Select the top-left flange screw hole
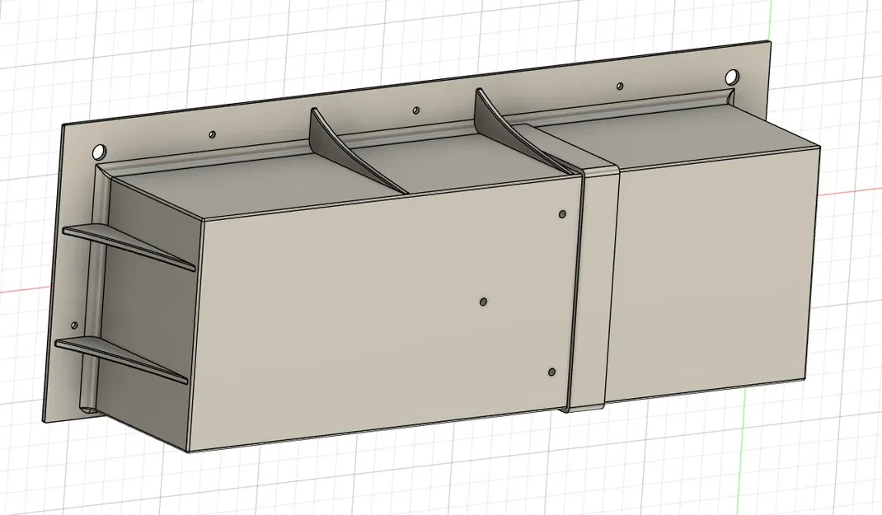882x515 pixels. tap(99, 151)
